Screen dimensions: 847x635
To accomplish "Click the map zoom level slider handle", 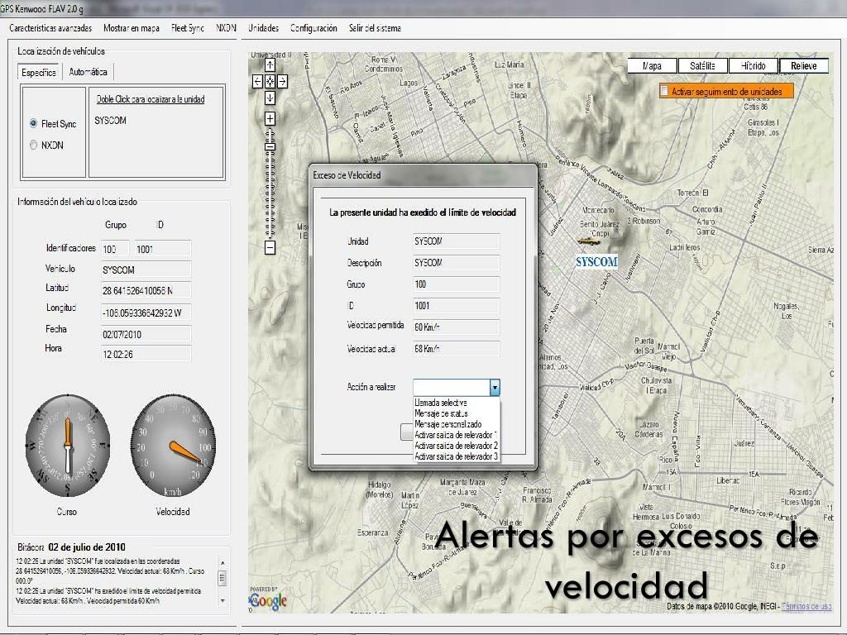I will (270, 146).
